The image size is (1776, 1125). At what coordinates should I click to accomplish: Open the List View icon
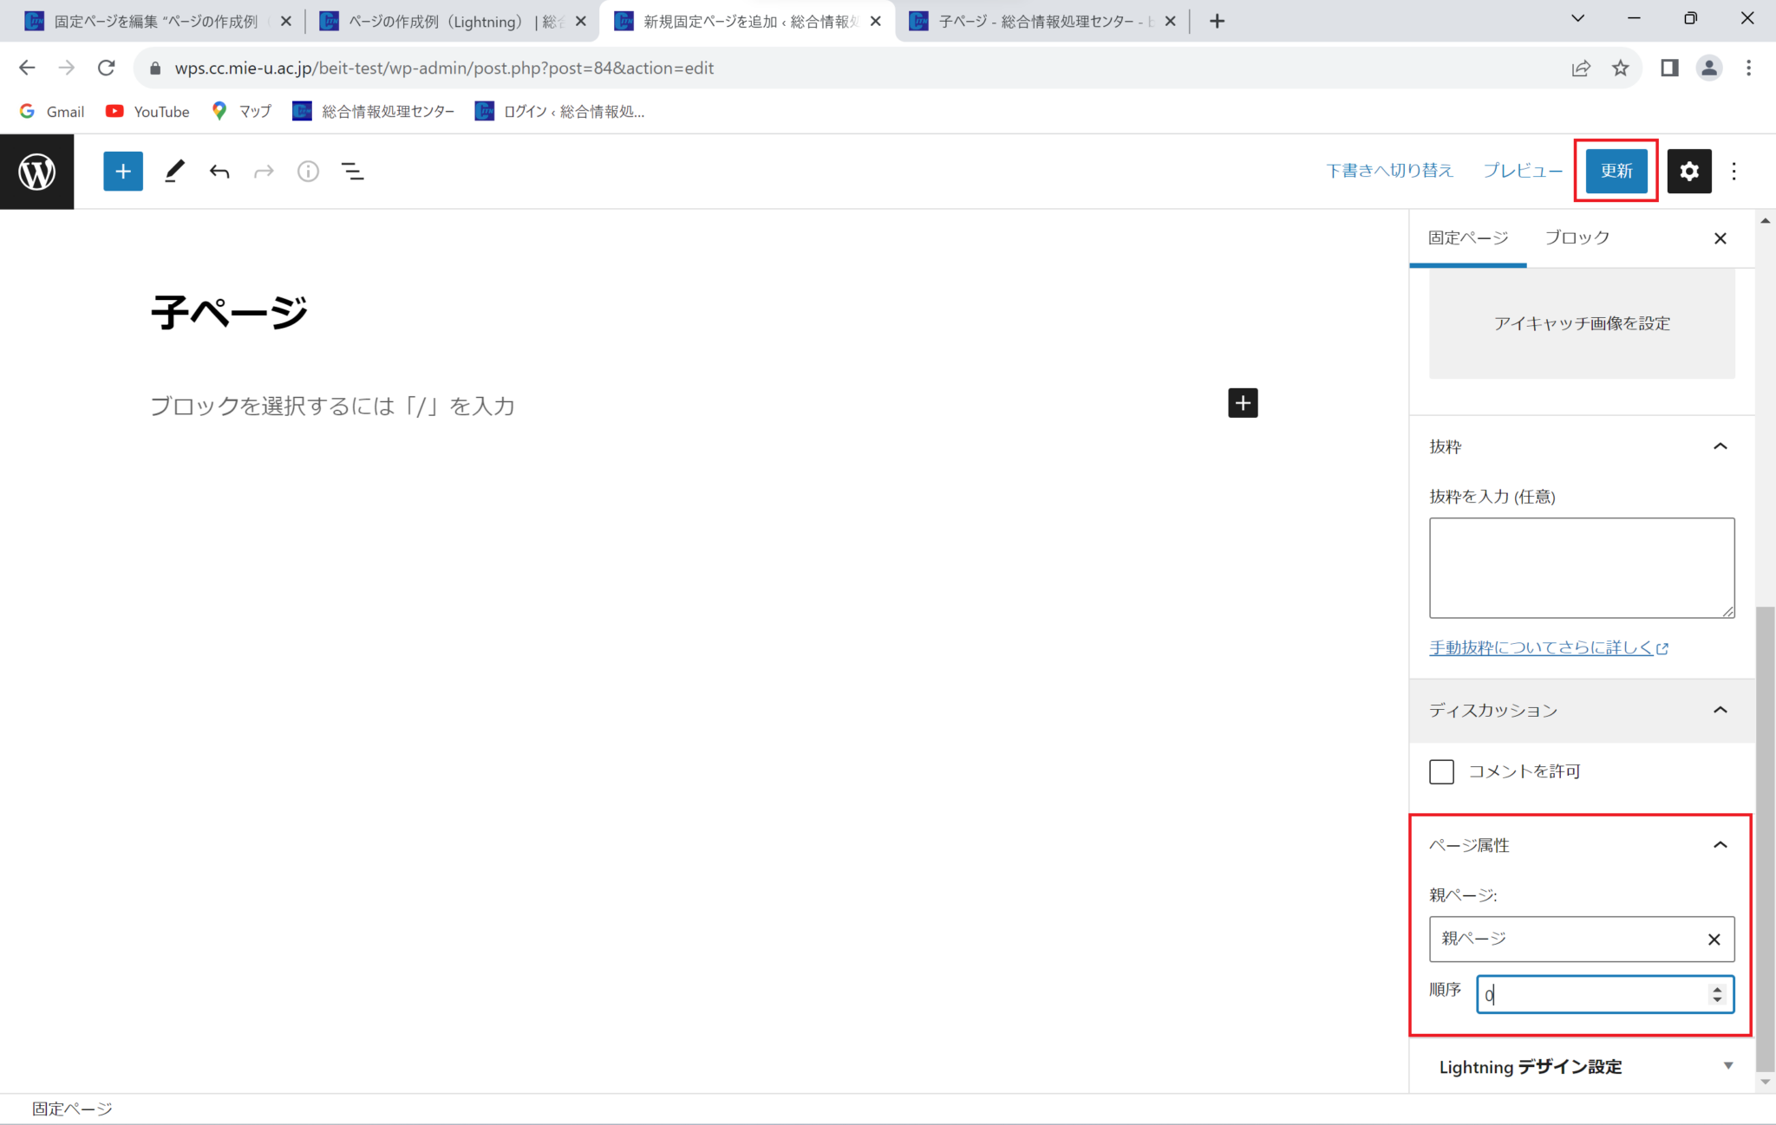point(352,172)
